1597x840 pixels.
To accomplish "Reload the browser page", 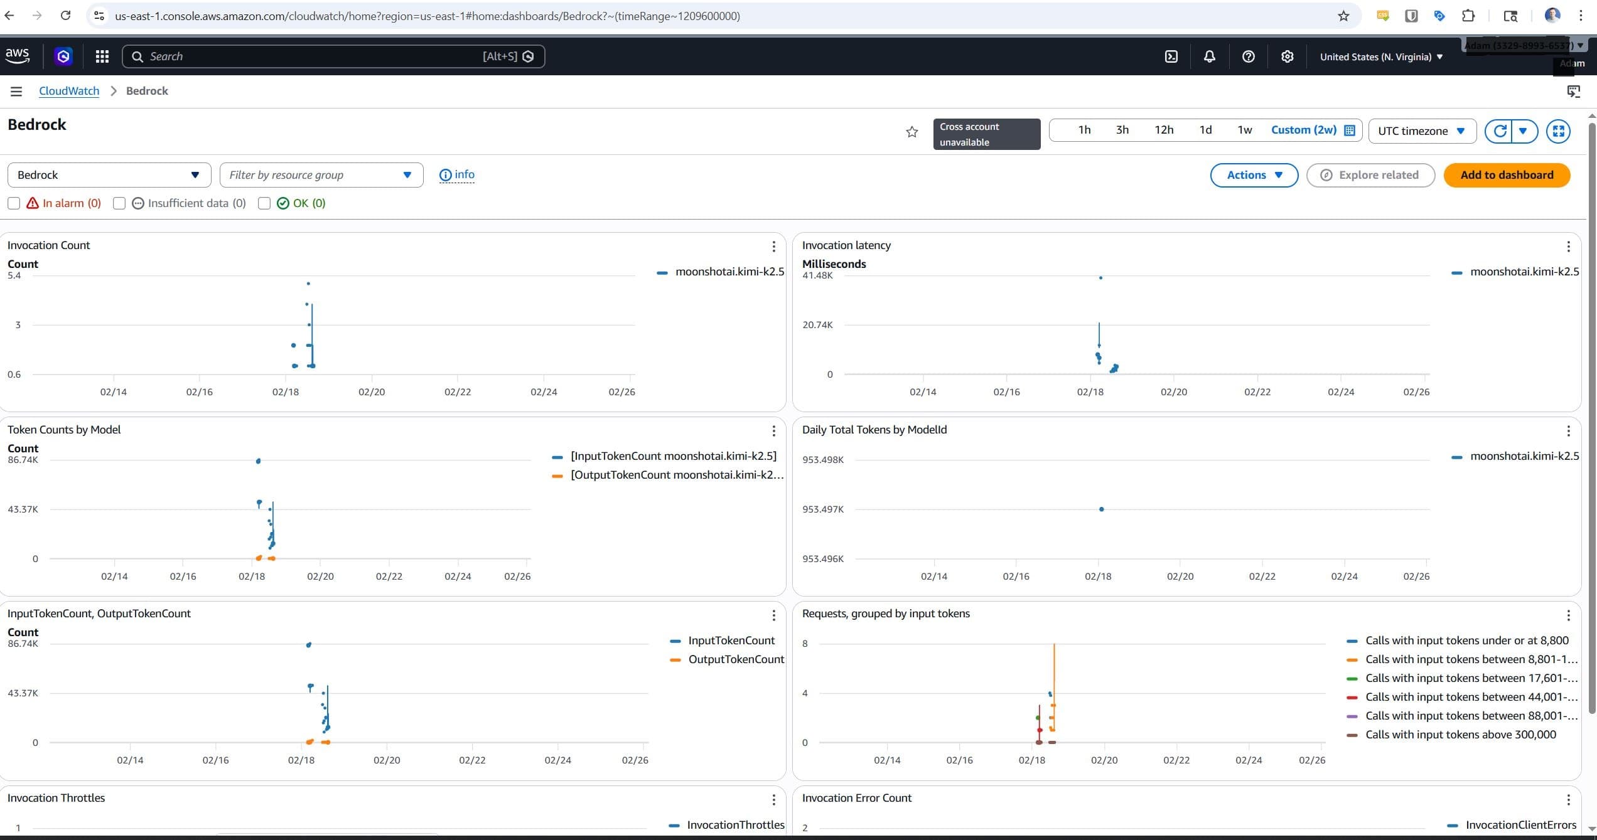I will tap(65, 16).
